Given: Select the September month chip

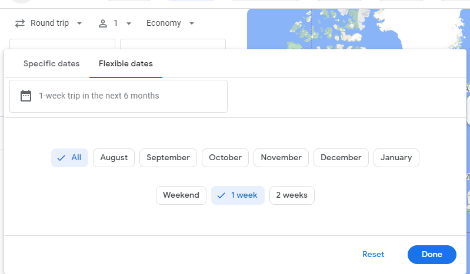Looking at the screenshot, I should coord(168,158).
